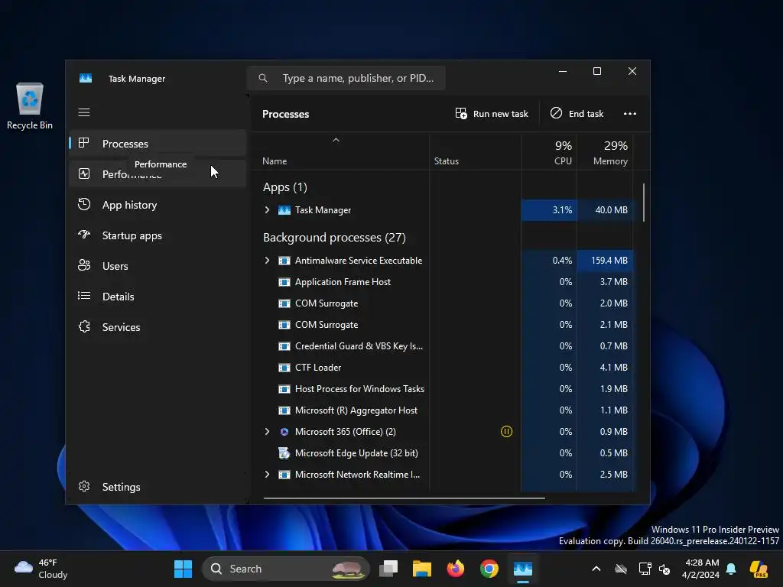Switch to the Details tab

[x=158, y=297]
